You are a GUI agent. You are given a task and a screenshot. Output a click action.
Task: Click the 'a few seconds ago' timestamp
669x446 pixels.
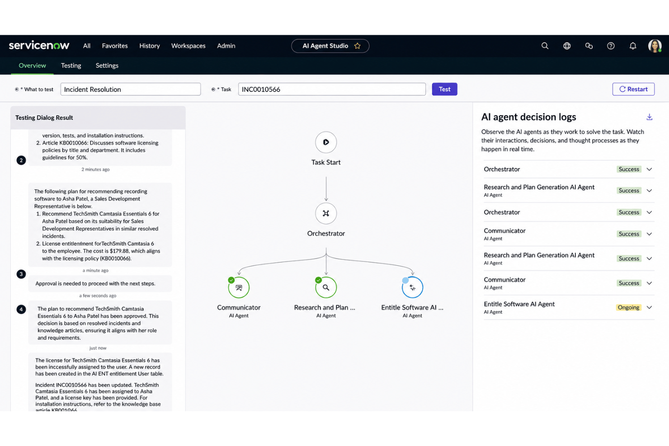(x=98, y=296)
